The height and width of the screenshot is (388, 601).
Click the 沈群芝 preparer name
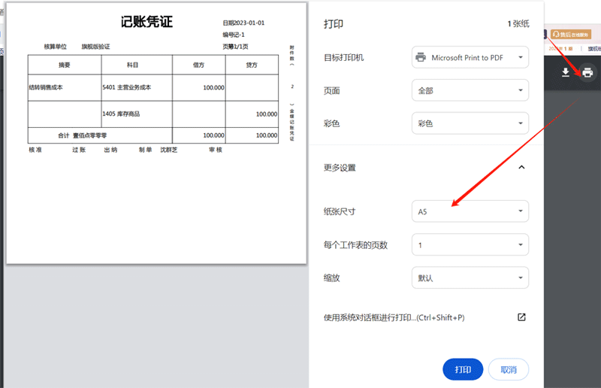pos(168,150)
